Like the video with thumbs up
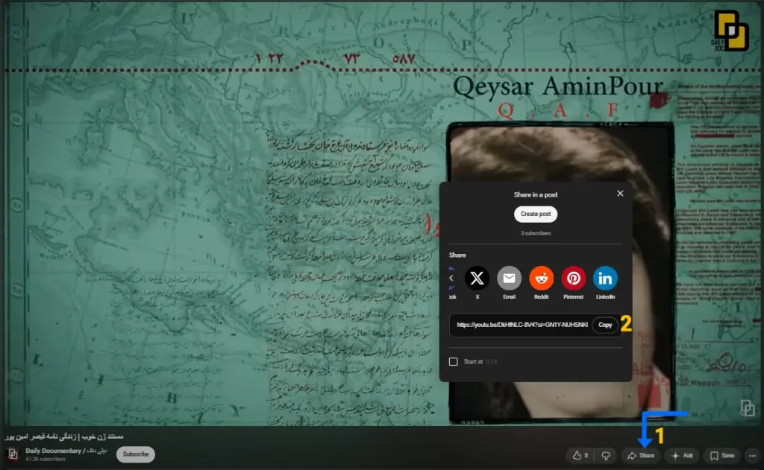This screenshot has width=764, height=470. 580,456
